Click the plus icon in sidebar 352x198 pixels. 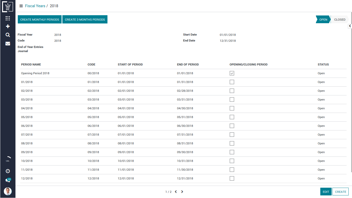pyautogui.click(x=8, y=26)
